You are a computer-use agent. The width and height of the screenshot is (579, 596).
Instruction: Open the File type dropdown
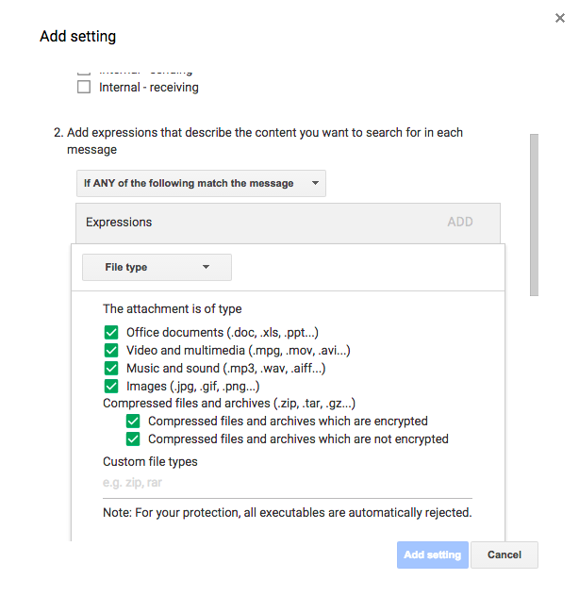click(157, 267)
